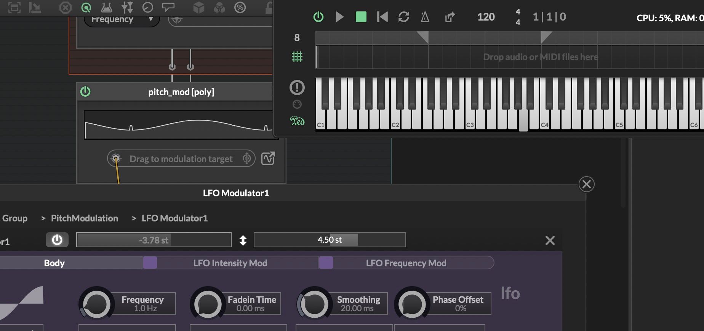Viewport: 704px width, 331px height.
Task: Click the C4 piano key
Action: click(x=545, y=120)
